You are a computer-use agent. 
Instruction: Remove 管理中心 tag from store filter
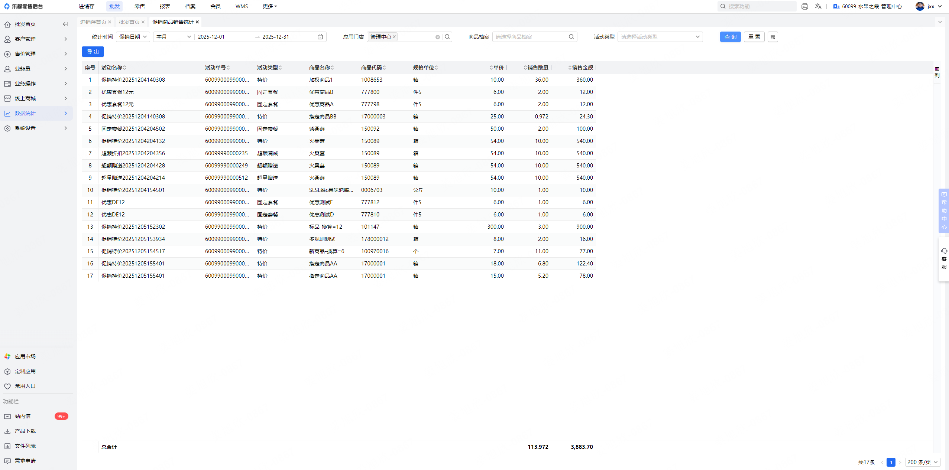(394, 37)
